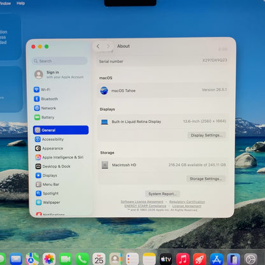Select Desktop & Dock in sidebar
This screenshot has height=265, width=265.
[53, 166]
